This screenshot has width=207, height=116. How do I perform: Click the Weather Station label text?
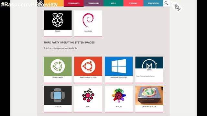pyautogui.click(x=149, y=106)
